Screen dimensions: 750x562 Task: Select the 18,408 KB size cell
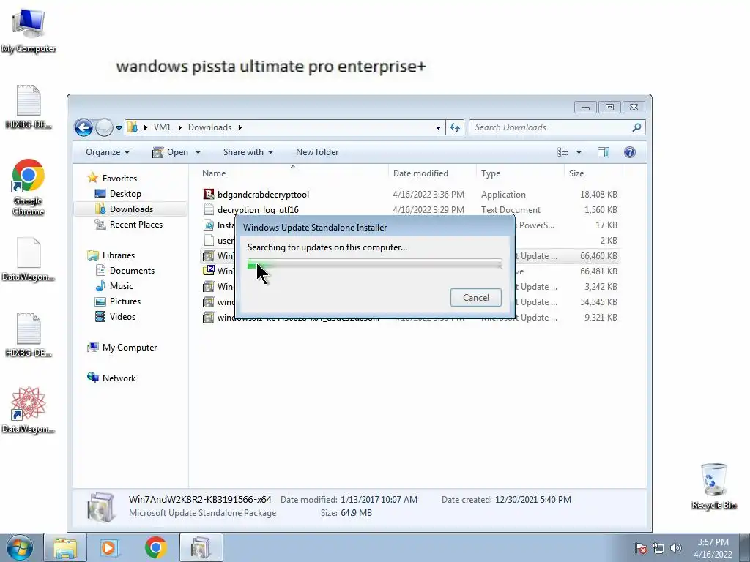[598, 195]
